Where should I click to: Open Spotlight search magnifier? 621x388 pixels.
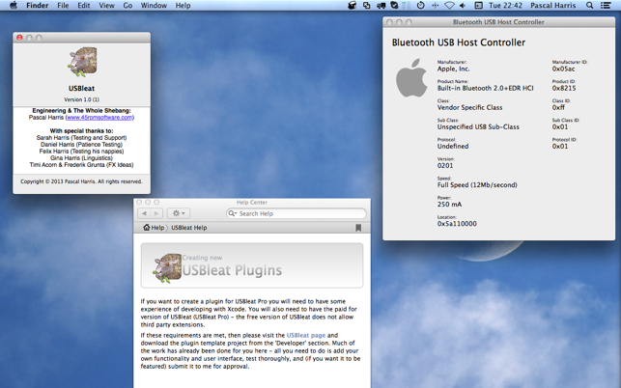coord(590,6)
